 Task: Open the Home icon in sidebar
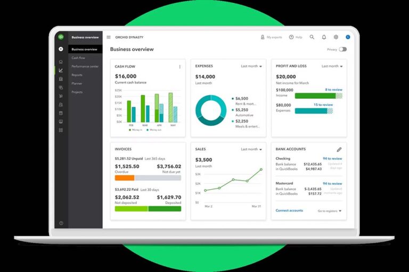[x=61, y=62]
